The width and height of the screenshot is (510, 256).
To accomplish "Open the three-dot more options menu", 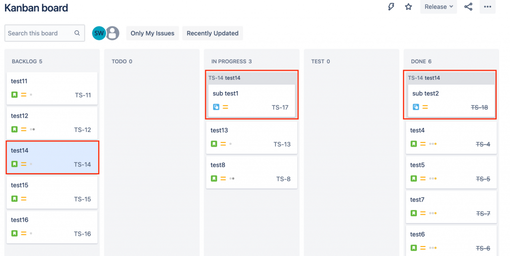I will [x=488, y=7].
